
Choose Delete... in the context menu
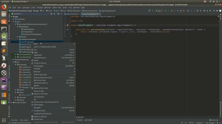(53, 85)
